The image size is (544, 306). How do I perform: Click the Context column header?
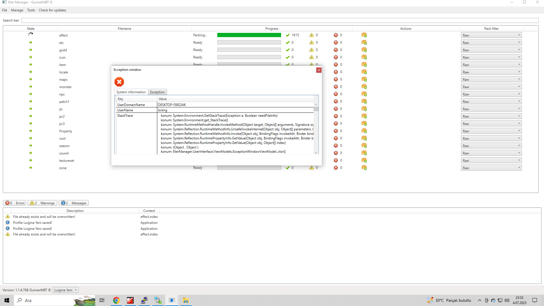(x=149, y=211)
